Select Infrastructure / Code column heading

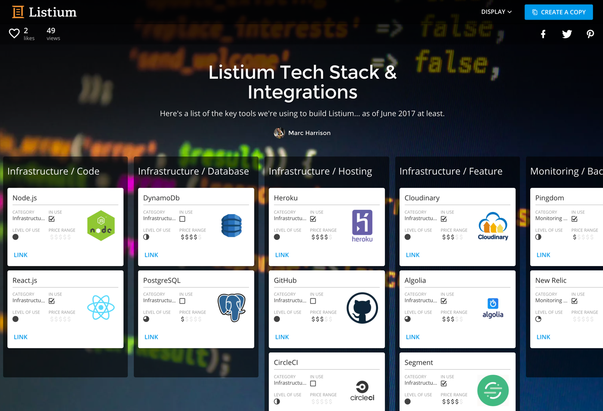coord(53,171)
